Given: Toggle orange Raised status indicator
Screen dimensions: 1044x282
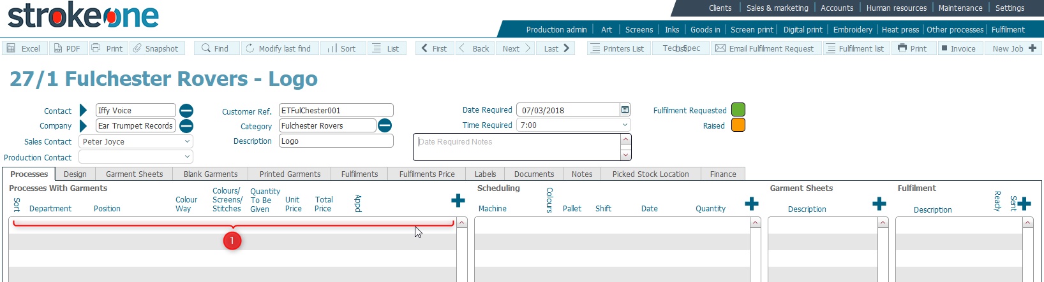Looking at the screenshot, I should (738, 125).
